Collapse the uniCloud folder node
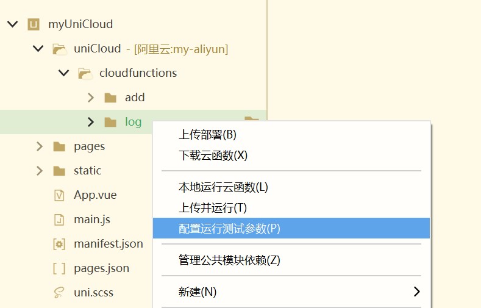The width and height of the screenshot is (481, 308). [38, 48]
